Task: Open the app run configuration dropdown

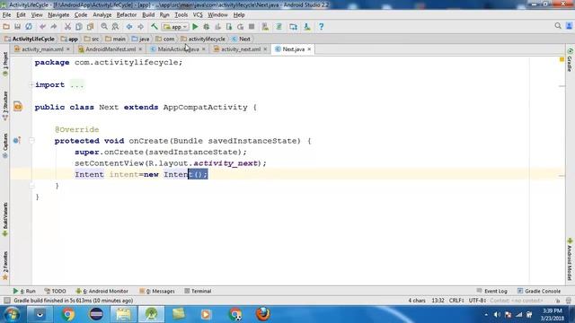Action: pyautogui.click(x=175, y=27)
